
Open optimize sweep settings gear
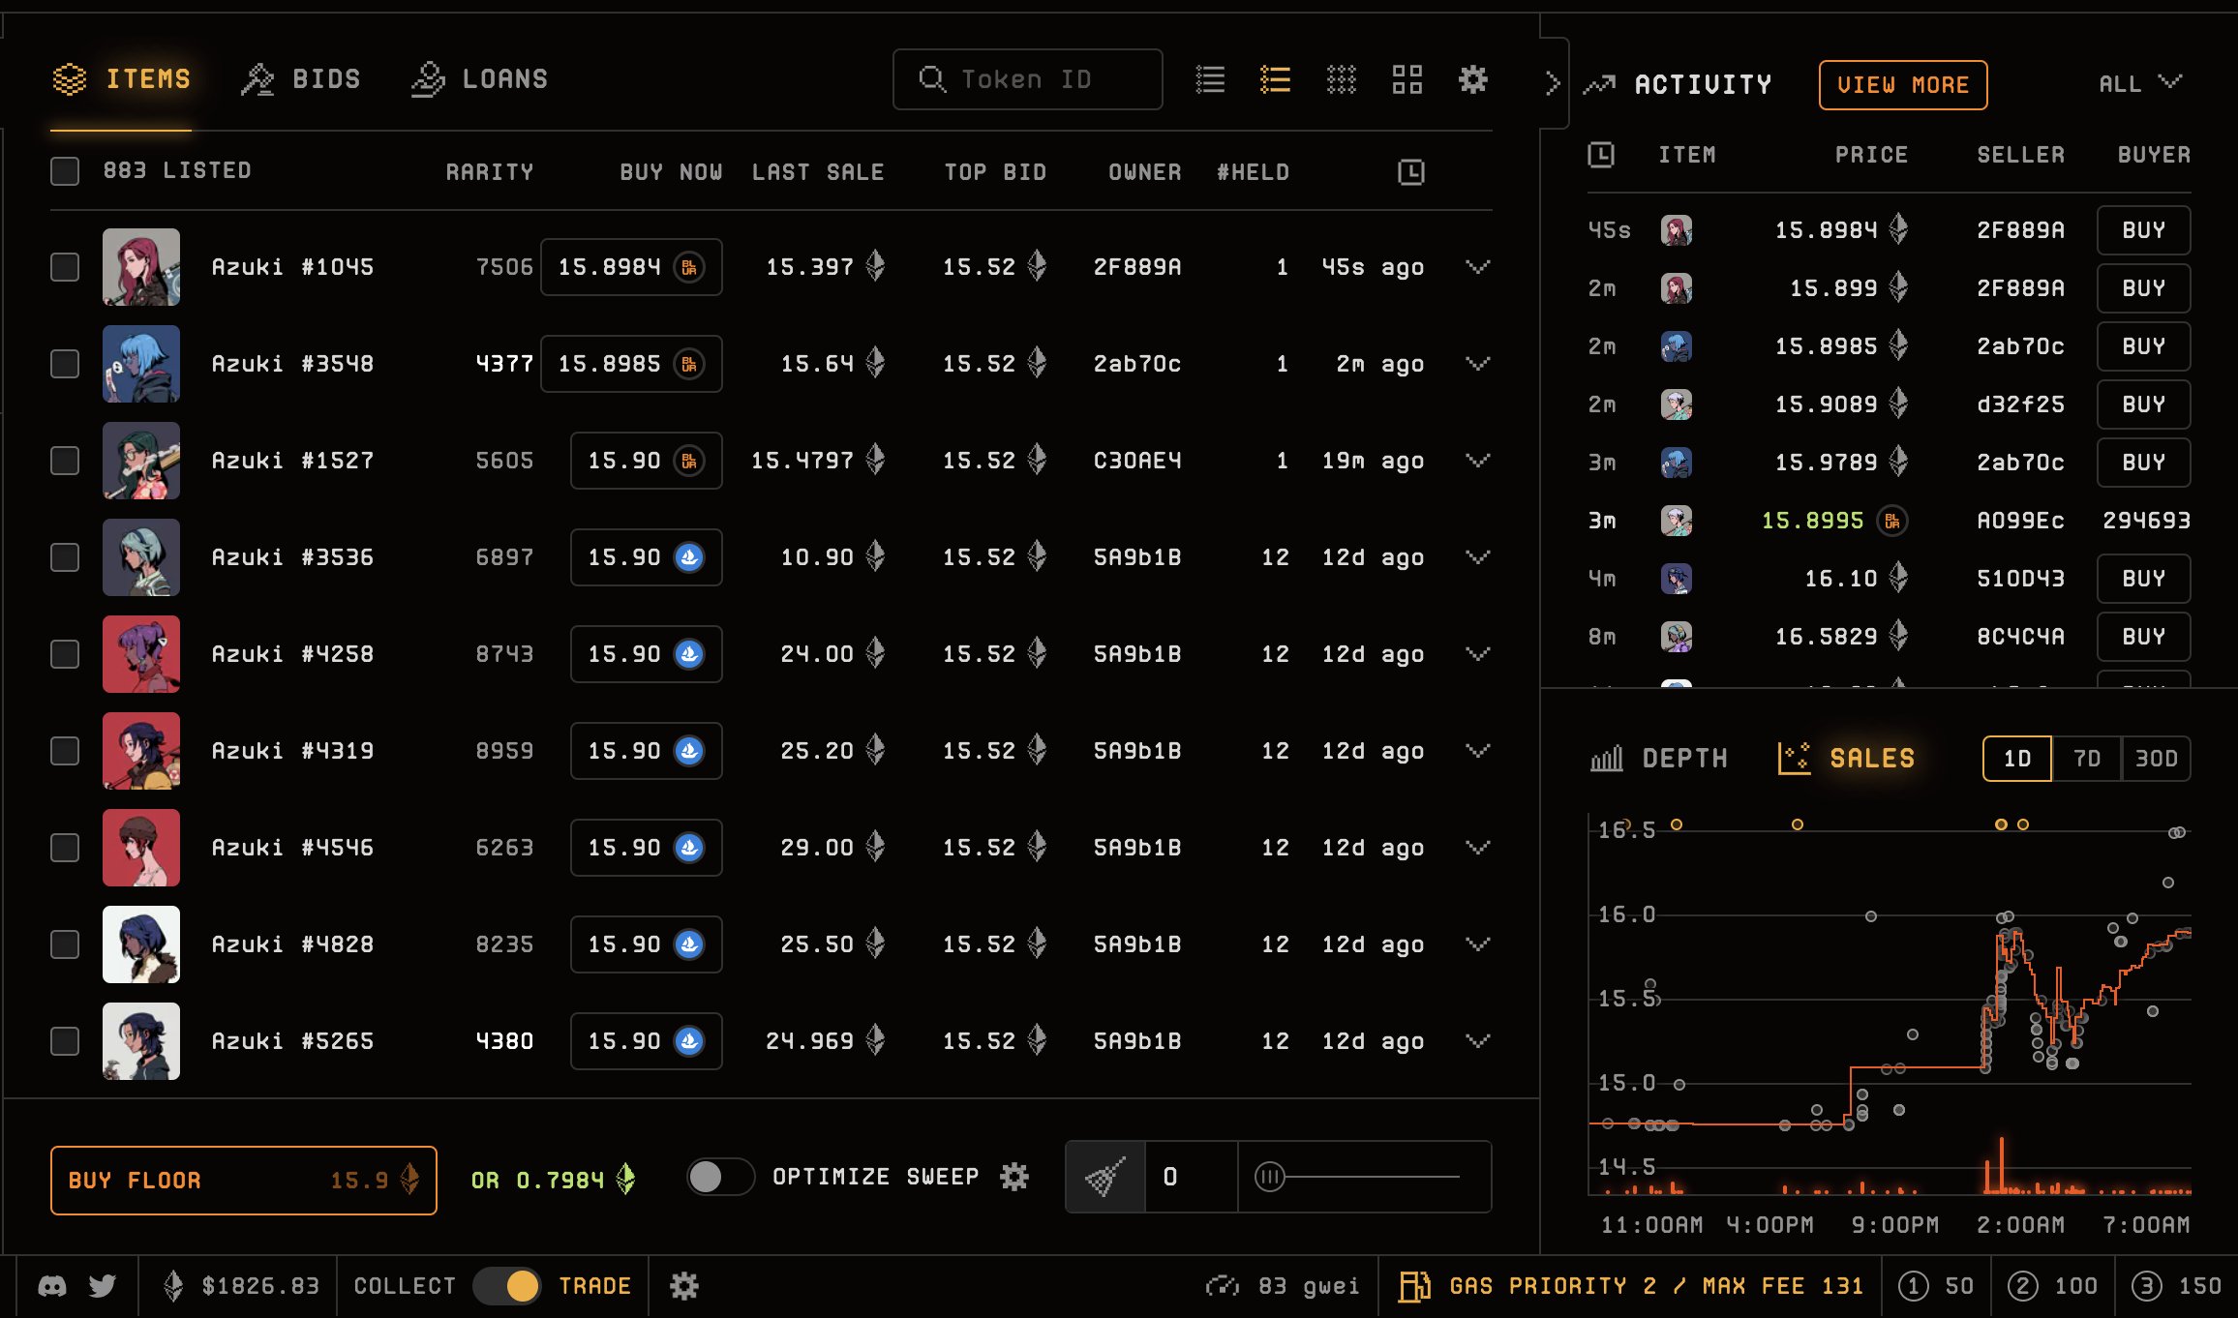(x=1013, y=1177)
